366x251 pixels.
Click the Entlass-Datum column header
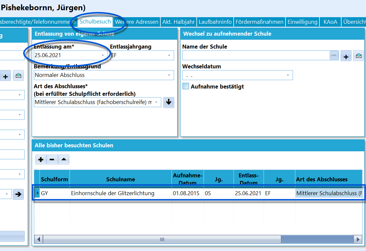point(249,179)
